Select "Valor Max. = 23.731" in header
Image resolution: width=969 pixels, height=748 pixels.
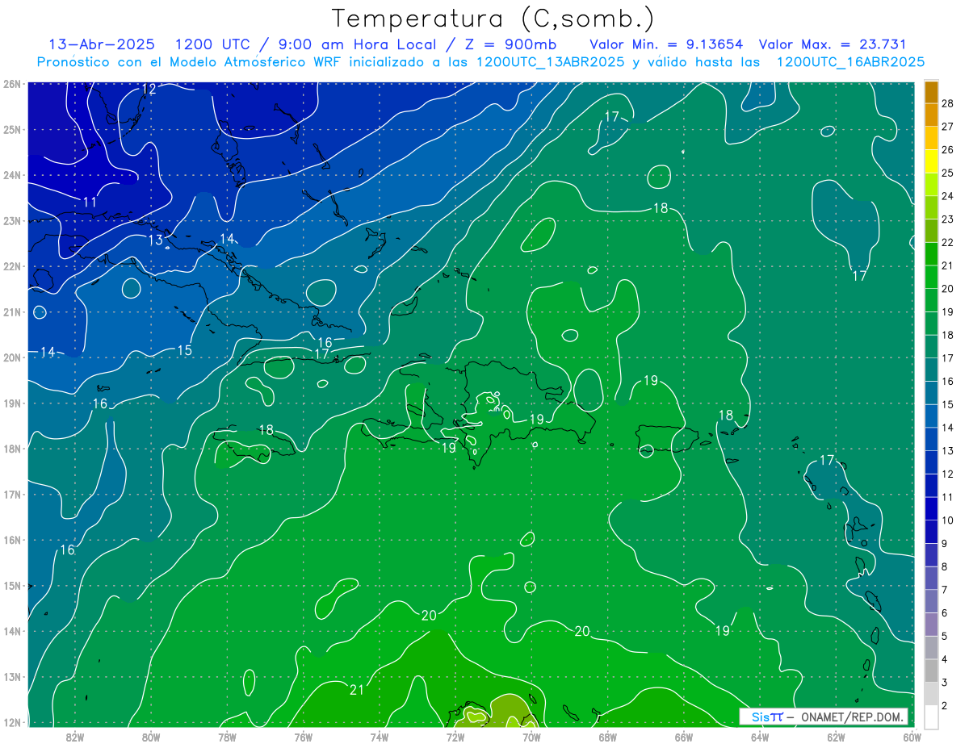(x=833, y=44)
